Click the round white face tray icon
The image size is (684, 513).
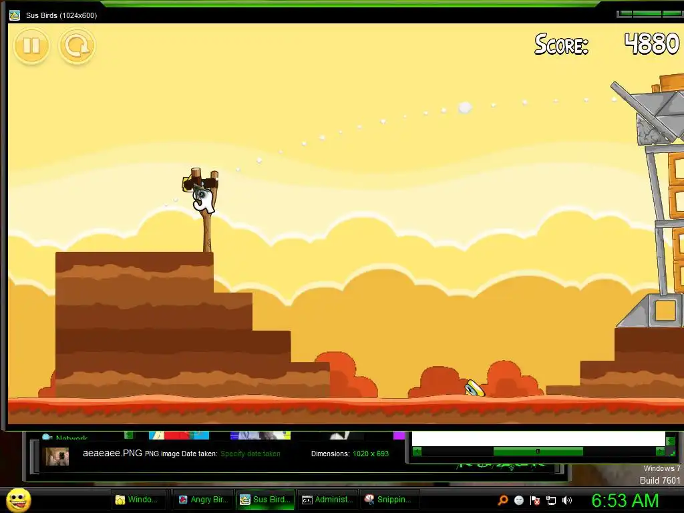click(518, 500)
